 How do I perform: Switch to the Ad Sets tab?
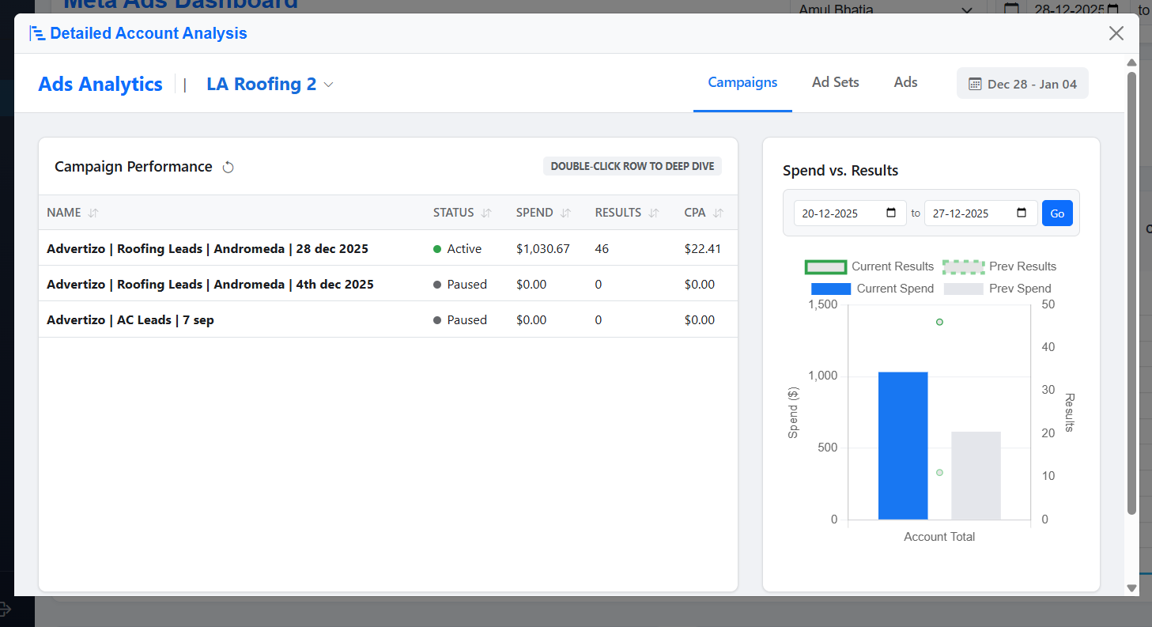pos(835,82)
